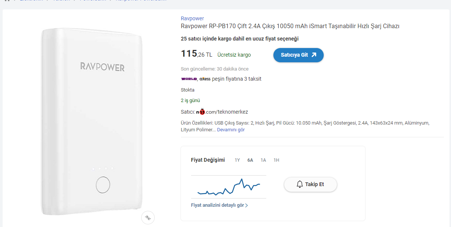Viewport: 451px width, 227px height.
Task: Click the price change line chart
Action: pos(229,187)
